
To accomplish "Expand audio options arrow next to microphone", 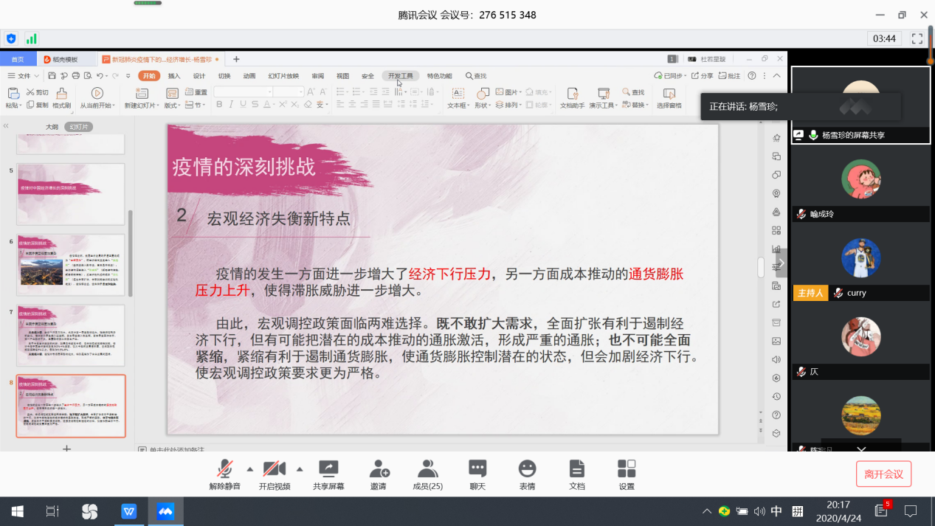I will 249,468.
